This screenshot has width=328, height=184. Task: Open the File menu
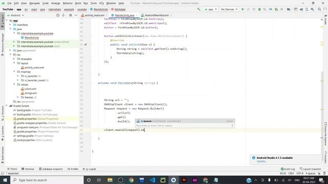pos(9,3)
